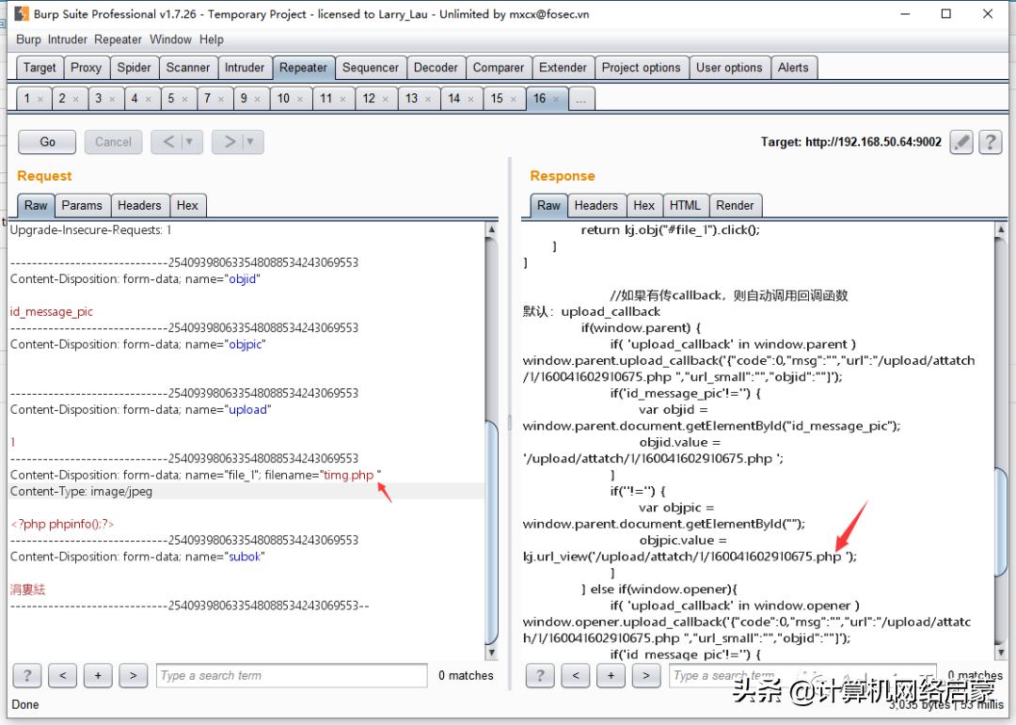
Task: Open back history dropdown arrow
Action: [x=190, y=142]
